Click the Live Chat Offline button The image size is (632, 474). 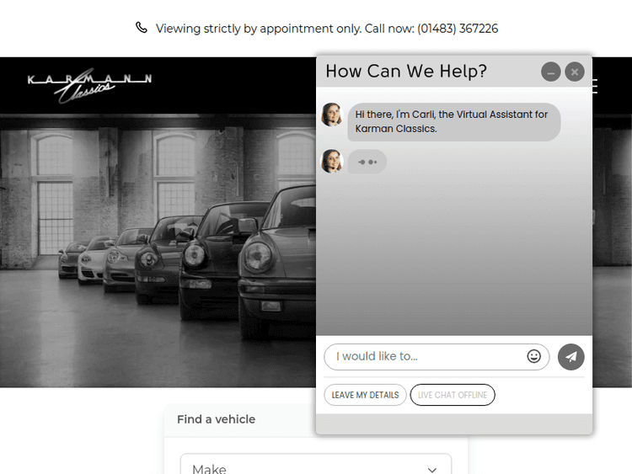tap(453, 395)
